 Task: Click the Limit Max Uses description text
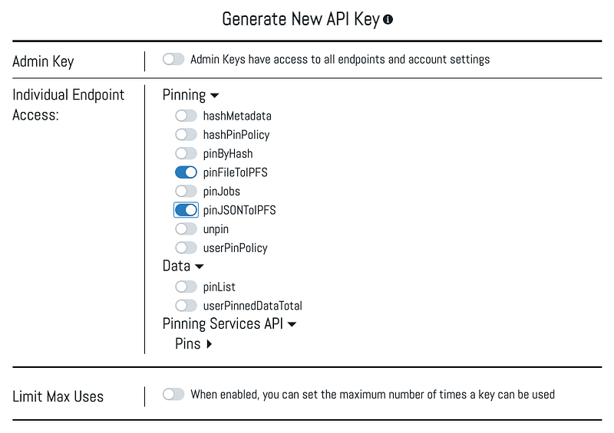click(x=372, y=394)
